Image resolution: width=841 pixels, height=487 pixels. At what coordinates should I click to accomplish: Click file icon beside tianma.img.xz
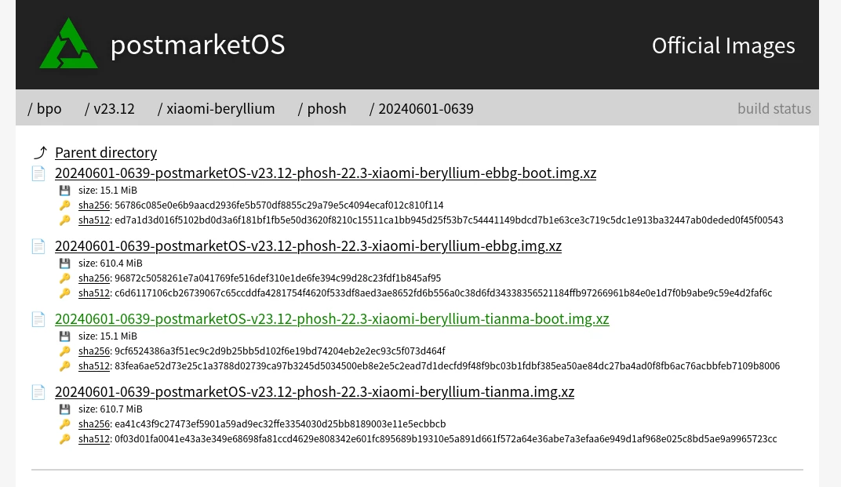[38, 392]
